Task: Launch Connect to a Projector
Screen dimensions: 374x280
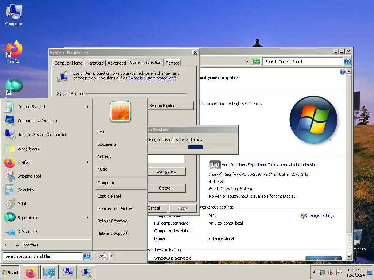Action: click(46, 120)
